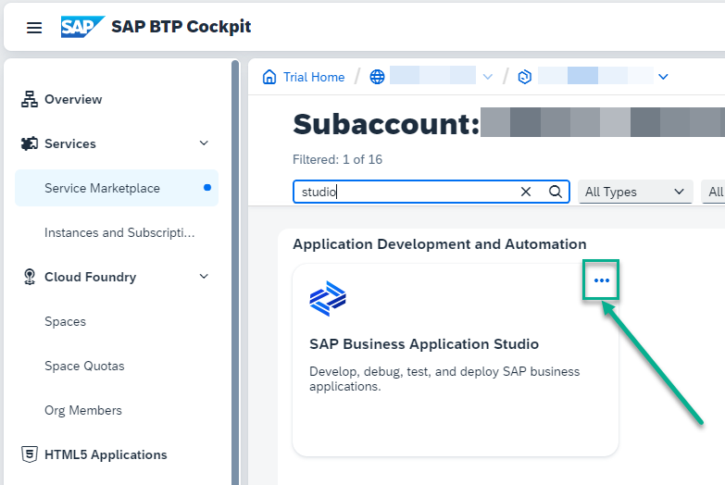
Task: Click the SAP Business Application Studio logo
Action: point(328,299)
